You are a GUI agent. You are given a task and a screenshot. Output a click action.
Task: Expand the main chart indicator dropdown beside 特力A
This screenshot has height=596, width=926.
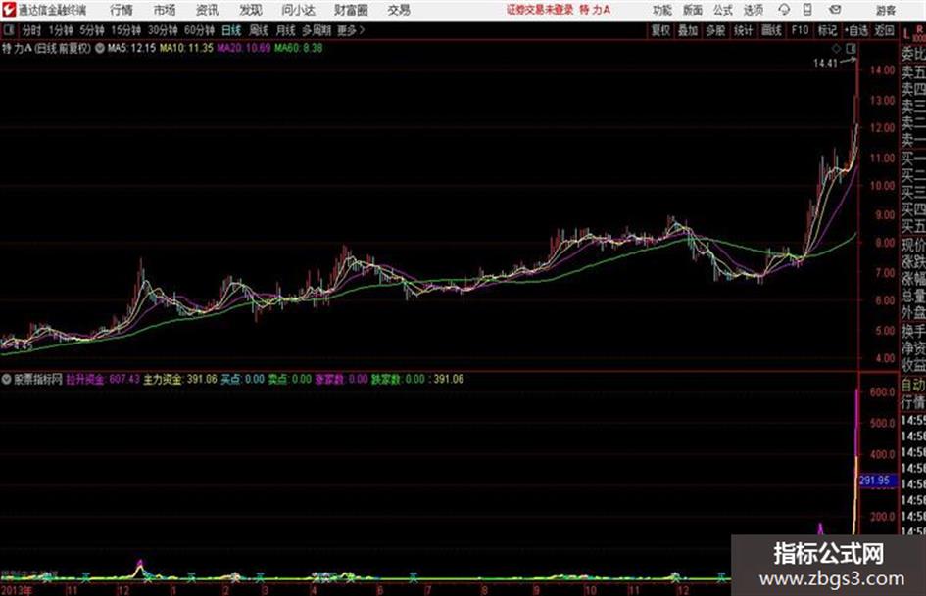point(100,48)
